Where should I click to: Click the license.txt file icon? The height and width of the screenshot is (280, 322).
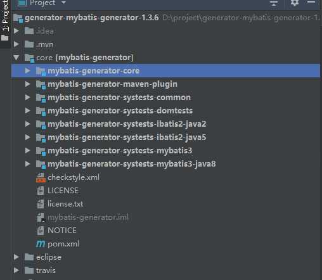coord(41,204)
